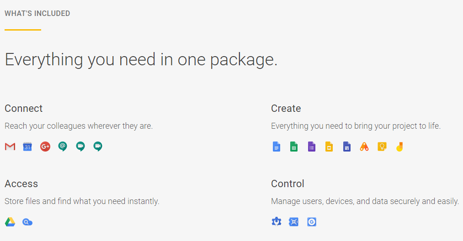
Task: Click the Create section heading
Action: pyautogui.click(x=286, y=108)
